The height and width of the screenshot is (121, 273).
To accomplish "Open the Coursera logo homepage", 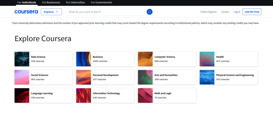I will [x=26, y=12].
